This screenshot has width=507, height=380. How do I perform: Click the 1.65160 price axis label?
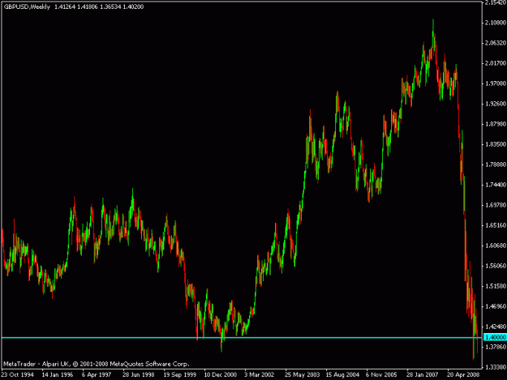[x=496, y=225]
